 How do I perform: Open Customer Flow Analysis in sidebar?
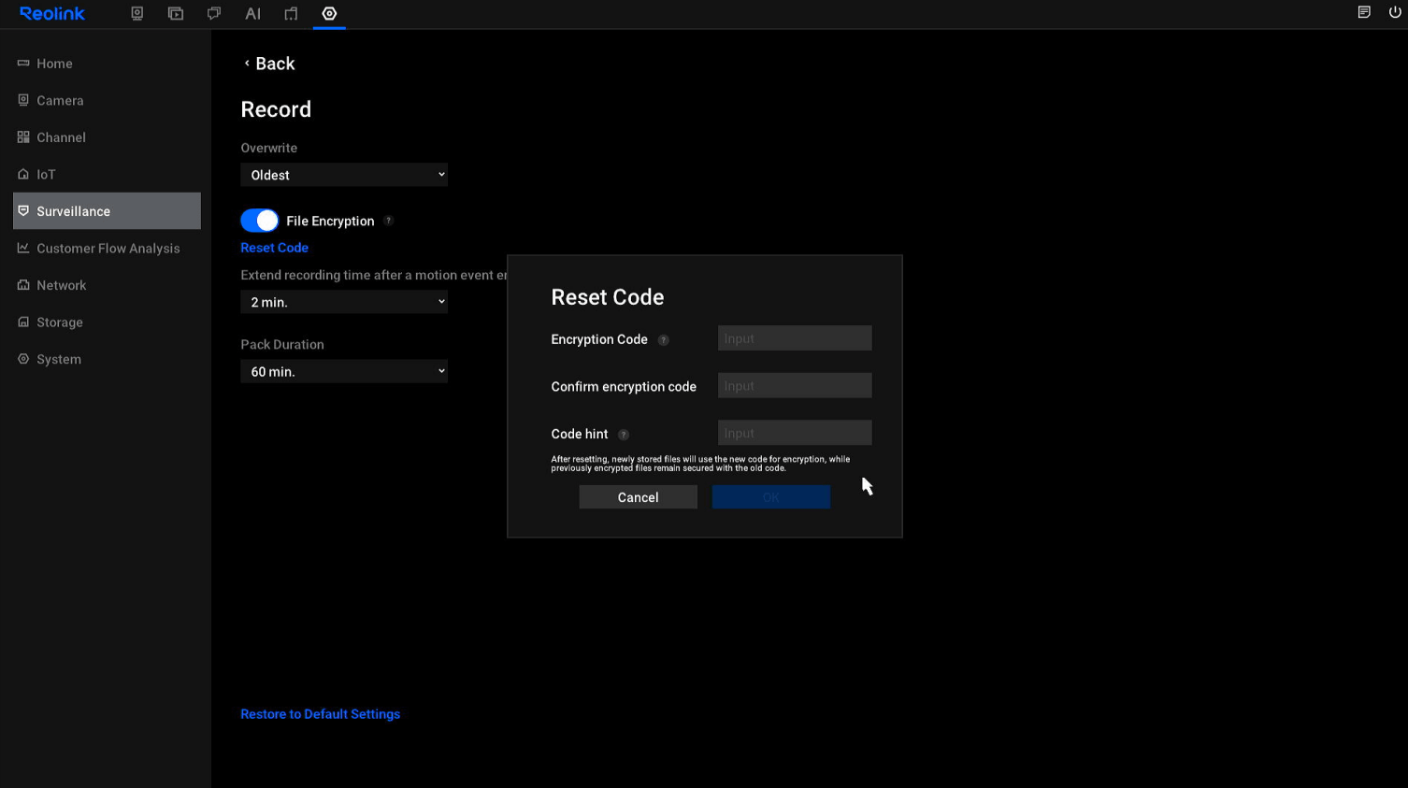(107, 248)
